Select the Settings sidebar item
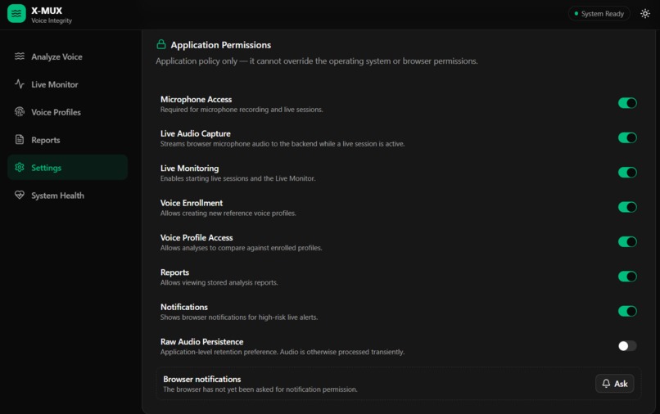 [67, 168]
